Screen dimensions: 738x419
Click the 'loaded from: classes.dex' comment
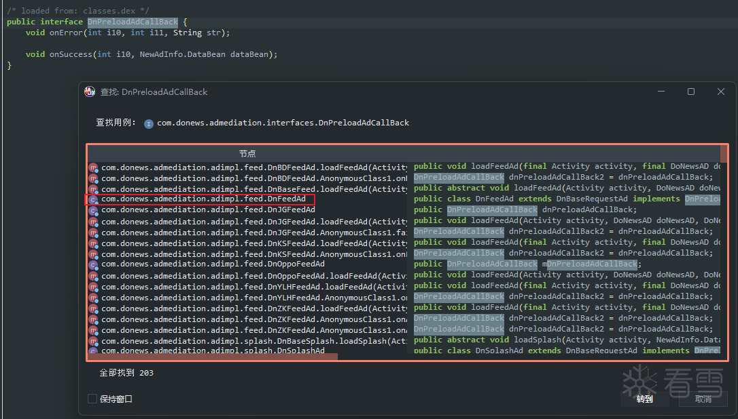pyautogui.click(x=78, y=10)
